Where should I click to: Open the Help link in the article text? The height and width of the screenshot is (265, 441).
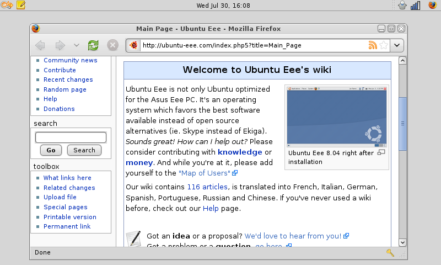tap(211, 209)
